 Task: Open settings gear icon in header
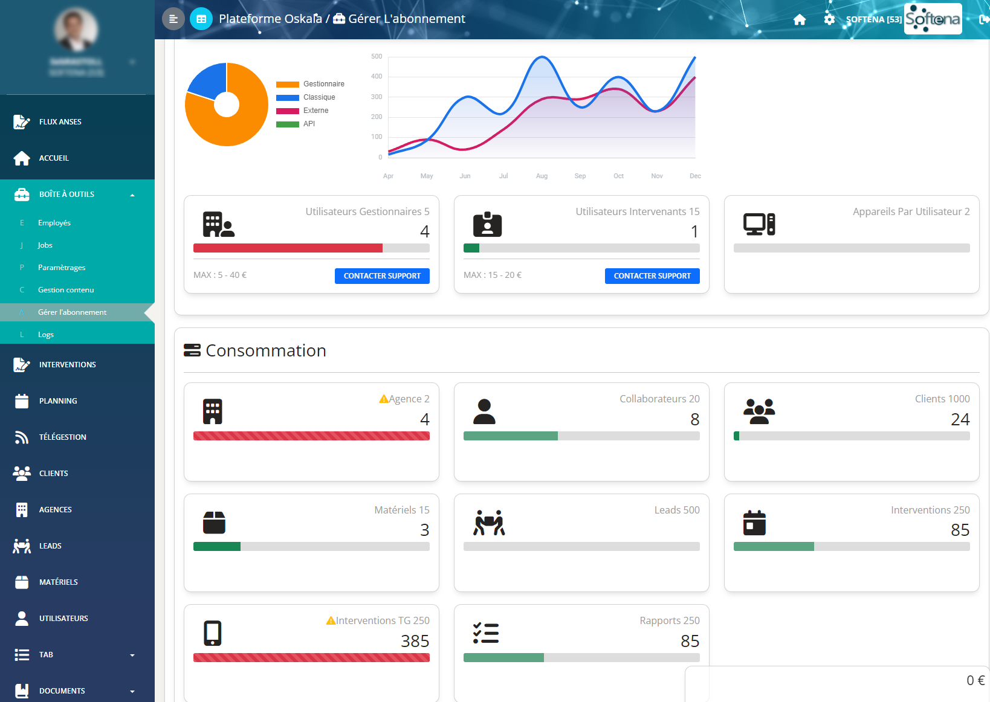pos(829,19)
